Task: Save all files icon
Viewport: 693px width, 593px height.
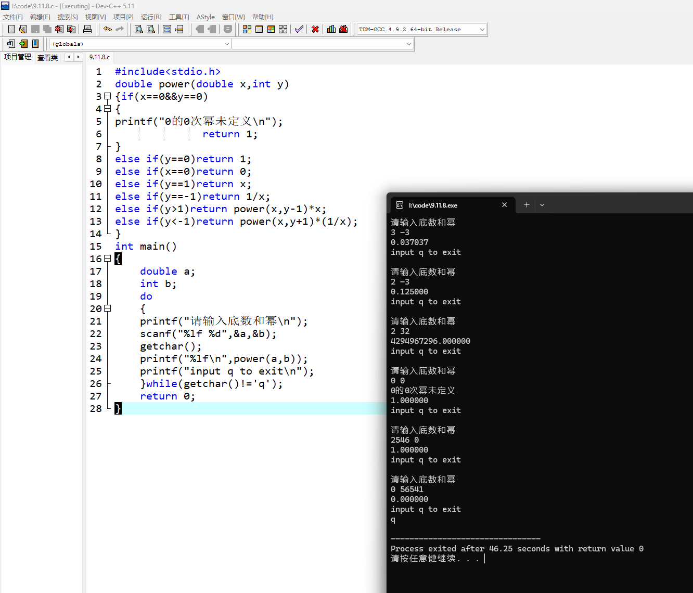Action: pyautogui.click(x=47, y=29)
